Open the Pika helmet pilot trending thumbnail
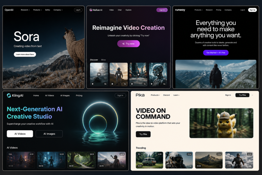262x175 pixels. 179,160
